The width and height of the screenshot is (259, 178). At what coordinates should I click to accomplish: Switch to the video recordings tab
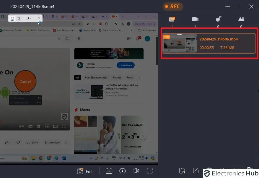pos(195,19)
